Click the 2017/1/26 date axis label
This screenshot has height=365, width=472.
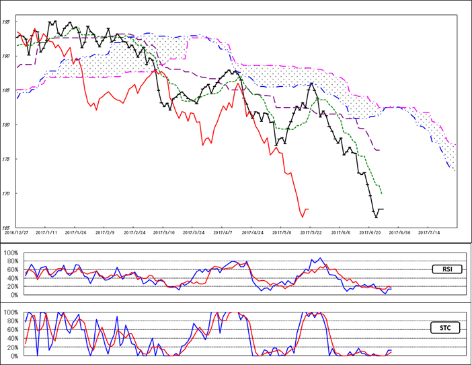pyautogui.click(x=77, y=231)
